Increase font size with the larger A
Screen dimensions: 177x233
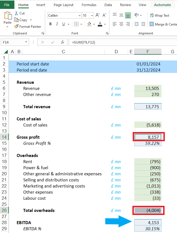tap(98, 16)
